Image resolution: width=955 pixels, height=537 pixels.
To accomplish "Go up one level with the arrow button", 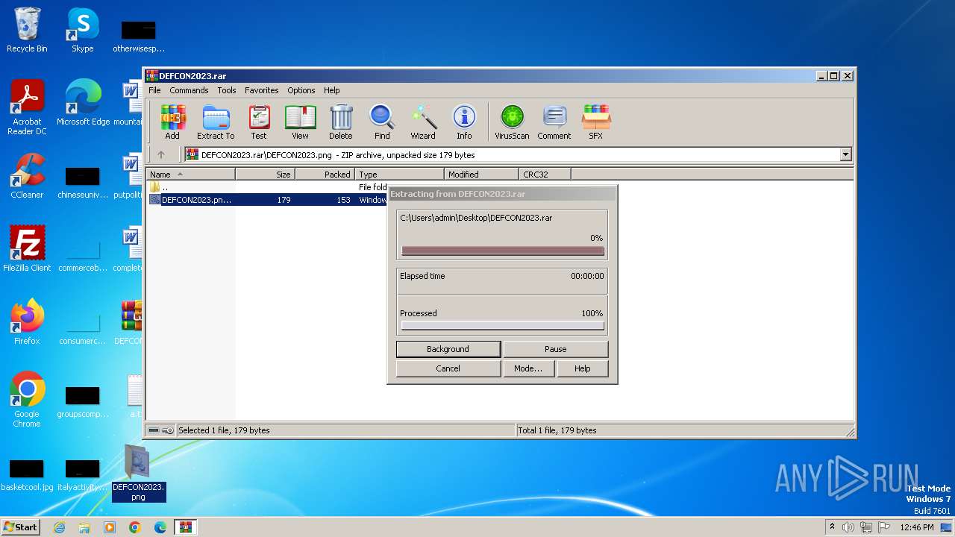I will (160, 155).
